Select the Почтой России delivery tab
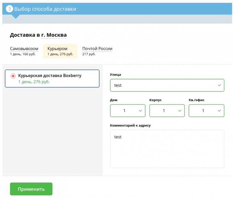This screenshot has width=234, height=200. pyautogui.click(x=97, y=51)
